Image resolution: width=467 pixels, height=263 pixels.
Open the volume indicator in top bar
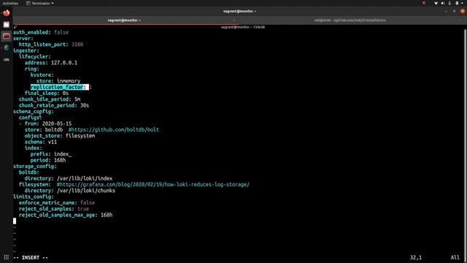[443, 3]
